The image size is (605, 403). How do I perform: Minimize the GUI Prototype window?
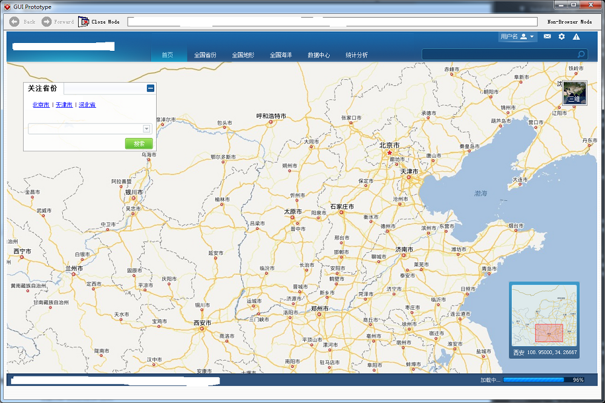(561, 5)
